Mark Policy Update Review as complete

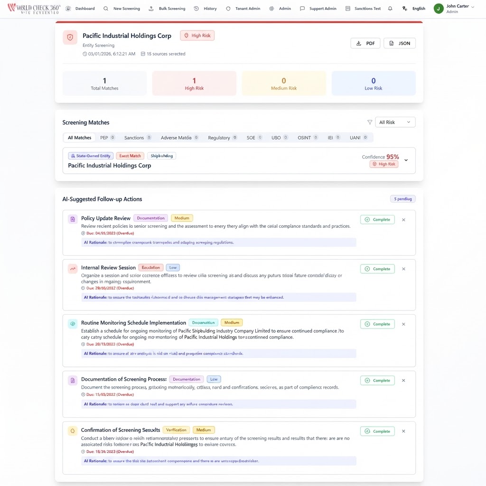[x=377, y=219]
